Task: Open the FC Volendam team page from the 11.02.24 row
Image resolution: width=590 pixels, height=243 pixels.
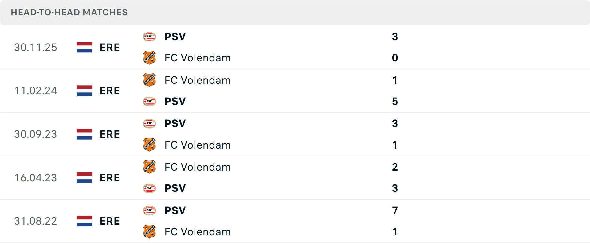Action: click(x=198, y=80)
